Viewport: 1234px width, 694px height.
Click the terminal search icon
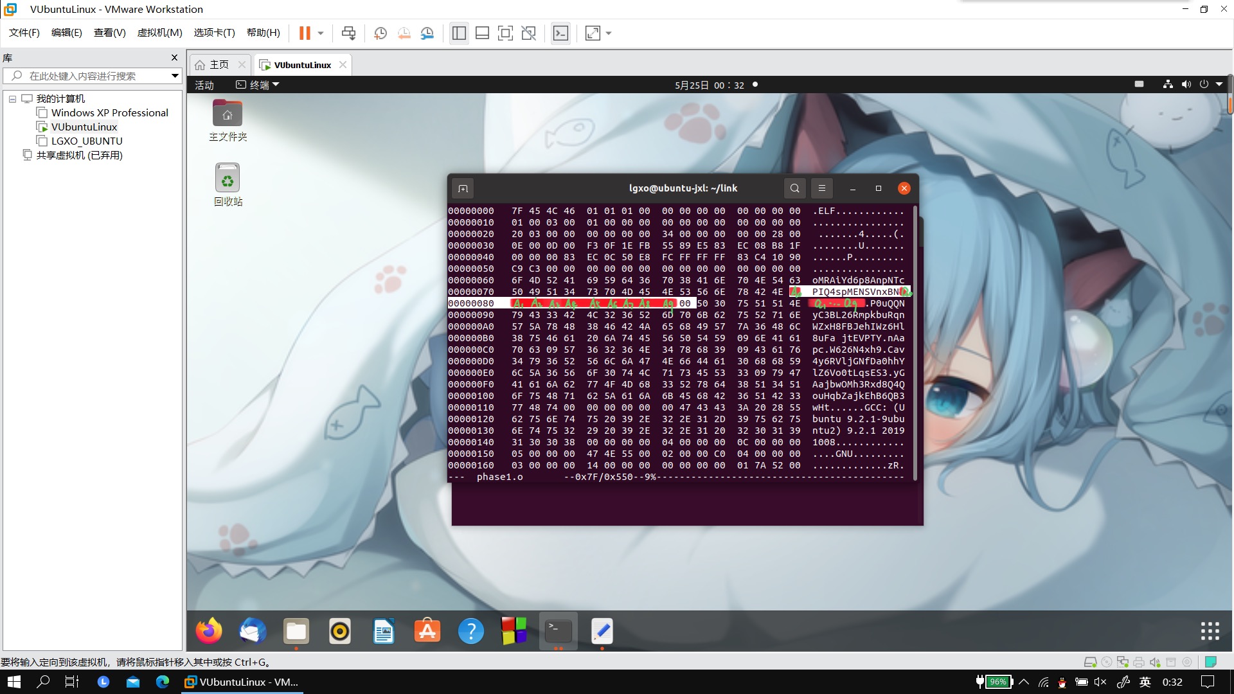click(795, 188)
